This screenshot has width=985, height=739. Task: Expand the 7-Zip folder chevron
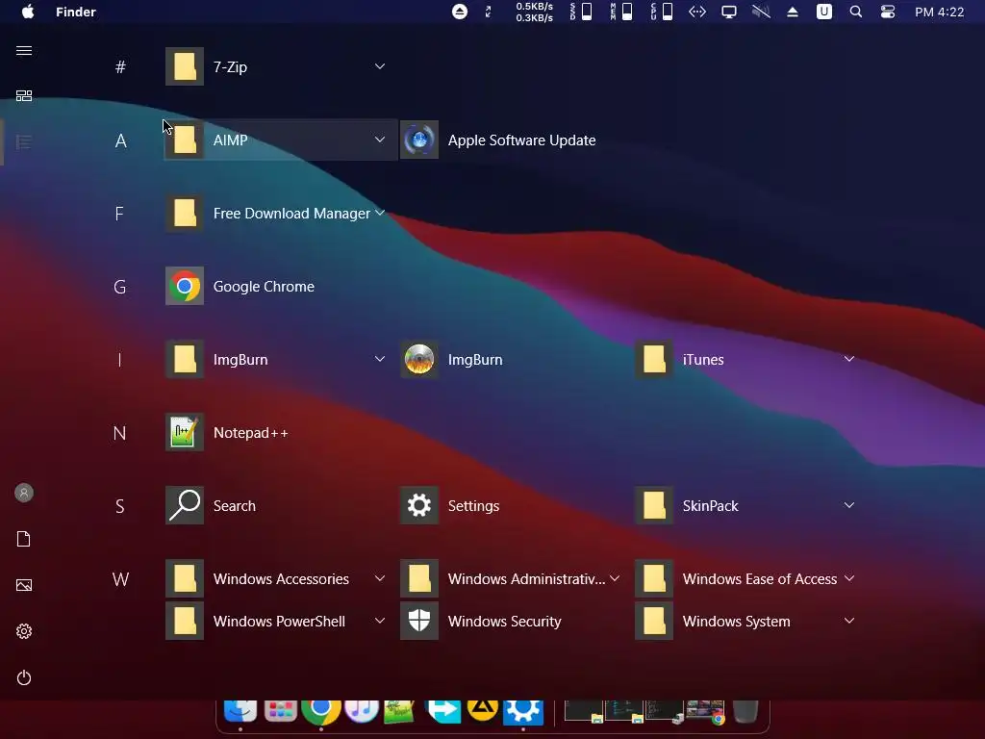click(x=379, y=66)
